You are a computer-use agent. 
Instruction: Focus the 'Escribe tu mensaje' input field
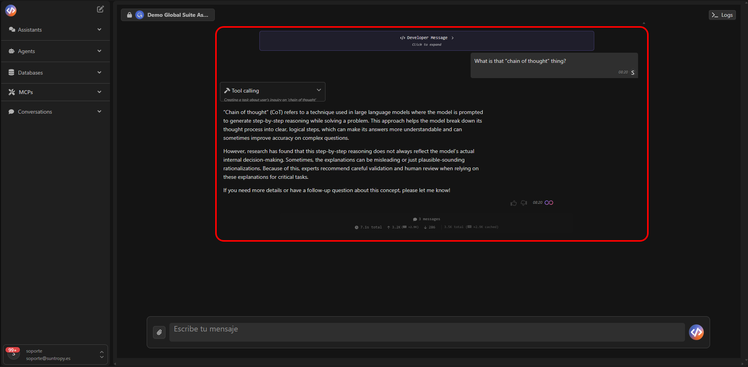[427, 332]
